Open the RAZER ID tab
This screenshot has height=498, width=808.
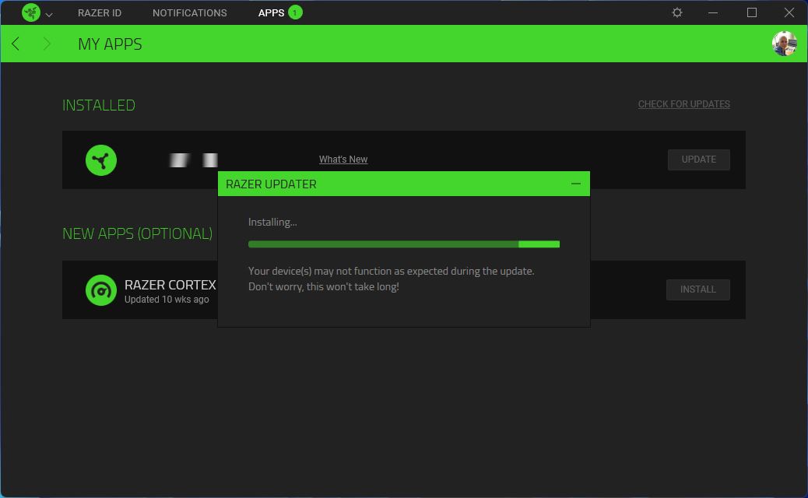pyautogui.click(x=100, y=13)
